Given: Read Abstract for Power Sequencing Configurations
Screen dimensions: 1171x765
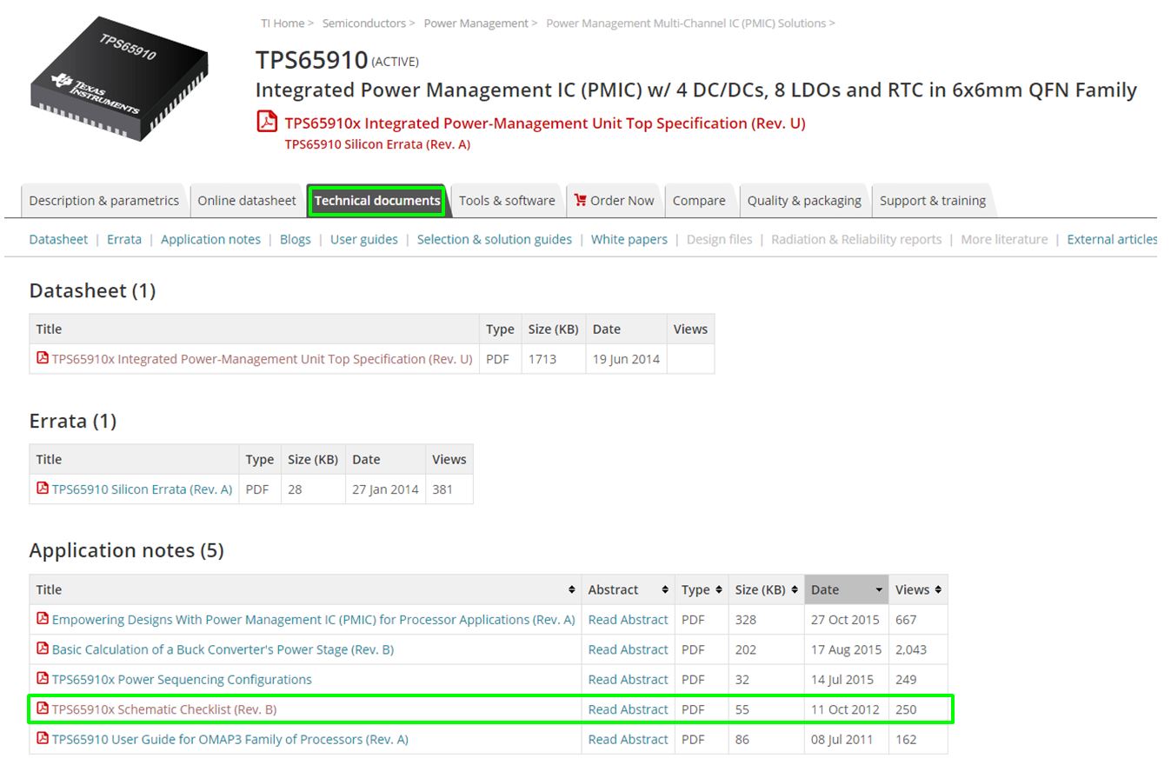Looking at the screenshot, I should coord(628,679).
